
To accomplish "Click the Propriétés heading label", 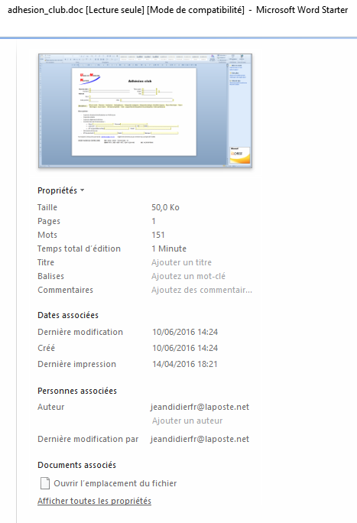I will pos(57,190).
